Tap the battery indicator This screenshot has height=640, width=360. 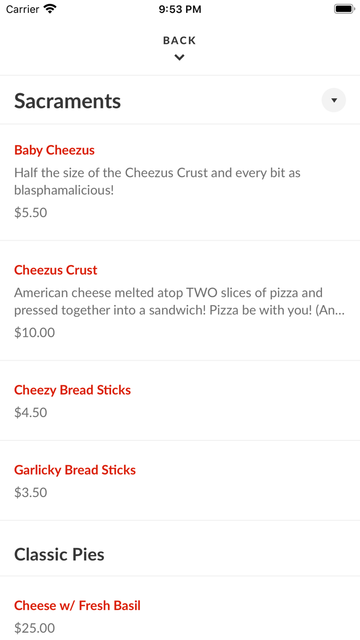click(x=341, y=8)
